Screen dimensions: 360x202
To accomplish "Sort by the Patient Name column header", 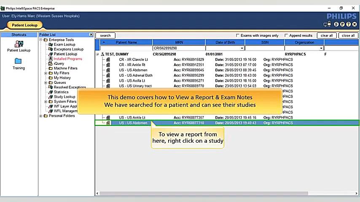I will [126, 42].
